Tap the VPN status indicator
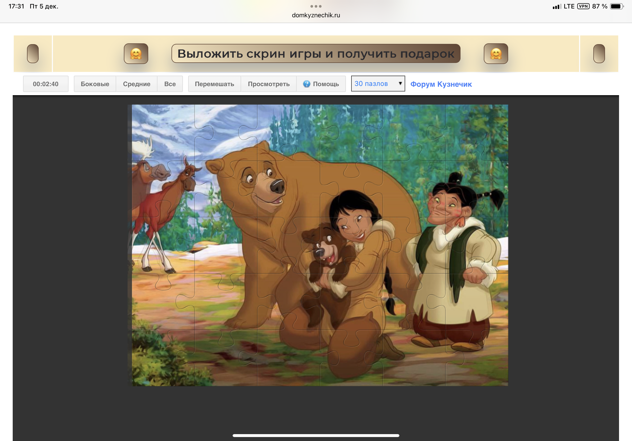Image resolution: width=632 pixels, height=441 pixels. pos(583,6)
